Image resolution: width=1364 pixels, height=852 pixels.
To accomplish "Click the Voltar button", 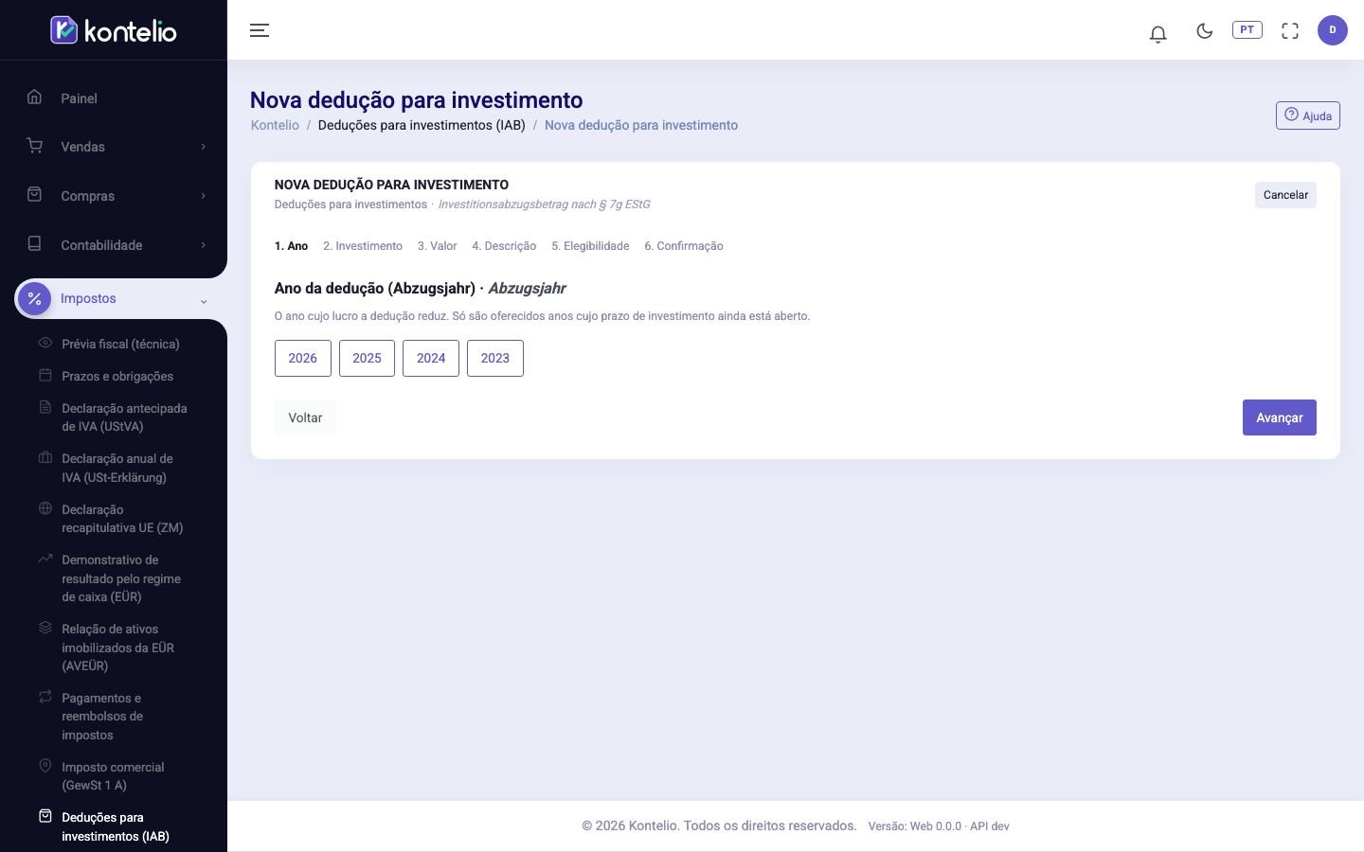I will [305, 417].
